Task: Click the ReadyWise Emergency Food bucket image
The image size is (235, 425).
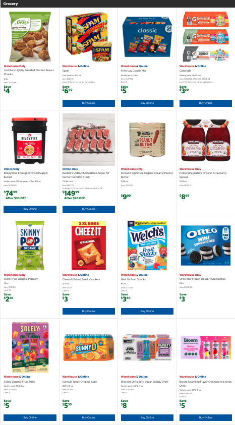Action: click(x=29, y=140)
